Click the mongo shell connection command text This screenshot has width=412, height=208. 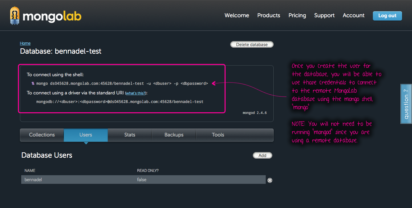point(120,83)
